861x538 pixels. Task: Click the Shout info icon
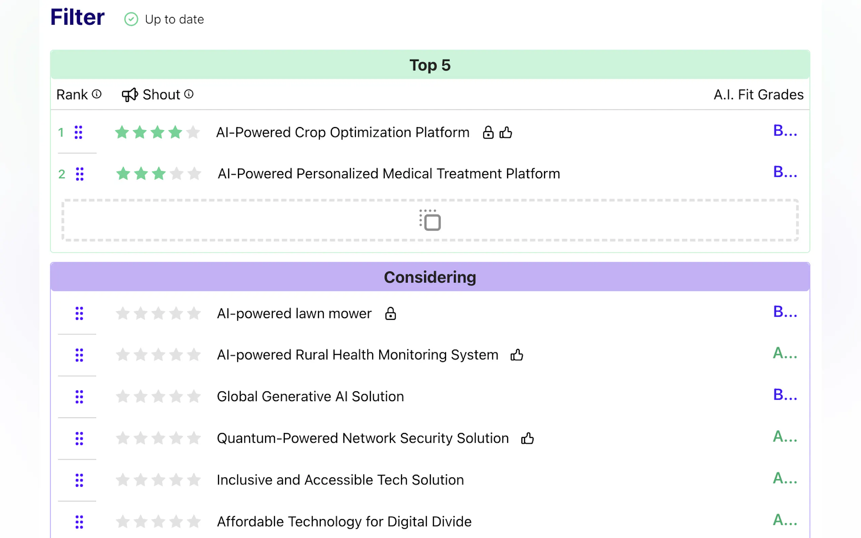tap(189, 94)
